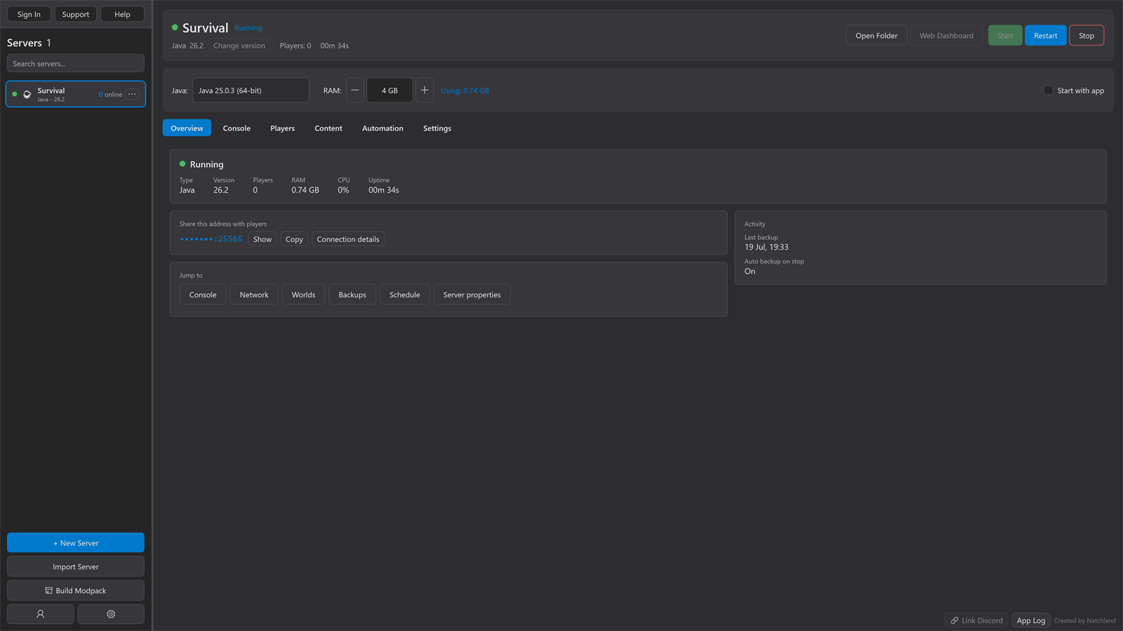Open the settings gear in sidebar
This screenshot has width=1123, height=631.
(111, 614)
